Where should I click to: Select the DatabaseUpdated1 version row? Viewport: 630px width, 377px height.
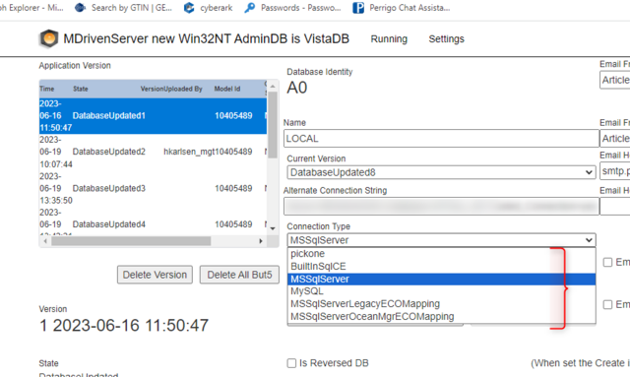(x=153, y=116)
